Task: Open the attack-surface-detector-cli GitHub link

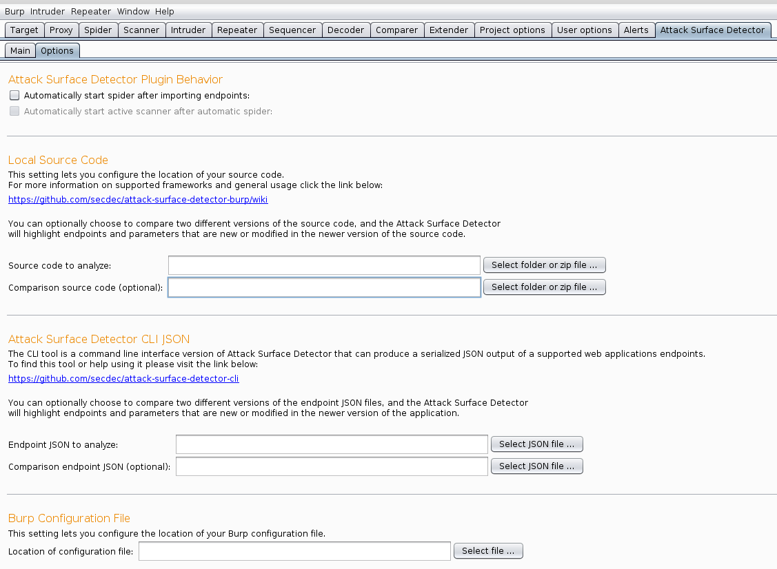Action: [x=123, y=379]
